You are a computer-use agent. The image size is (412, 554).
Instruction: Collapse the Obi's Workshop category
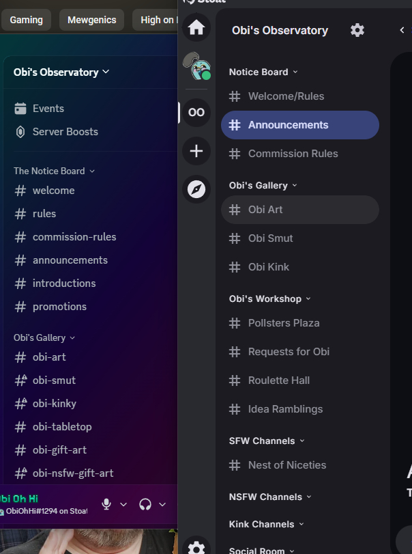click(x=269, y=299)
